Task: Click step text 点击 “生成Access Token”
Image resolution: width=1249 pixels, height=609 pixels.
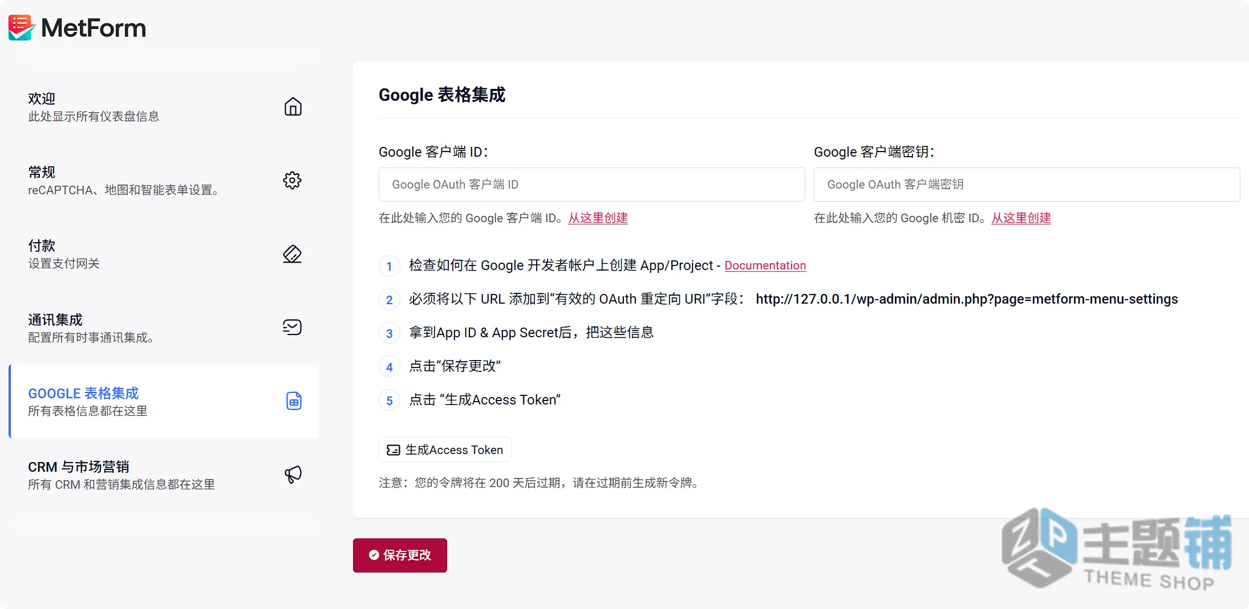Action: (485, 400)
